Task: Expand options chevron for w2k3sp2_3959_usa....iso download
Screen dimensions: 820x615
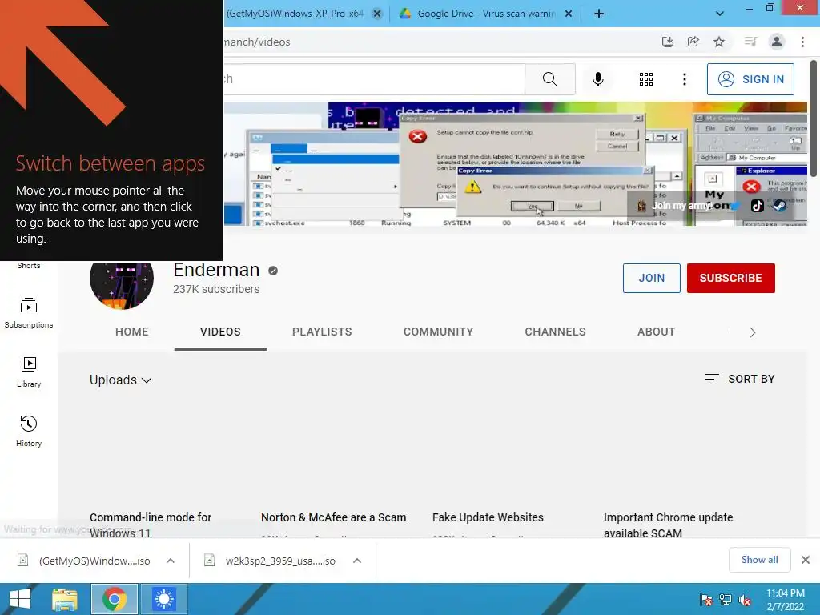Action: [x=357, y=561]
